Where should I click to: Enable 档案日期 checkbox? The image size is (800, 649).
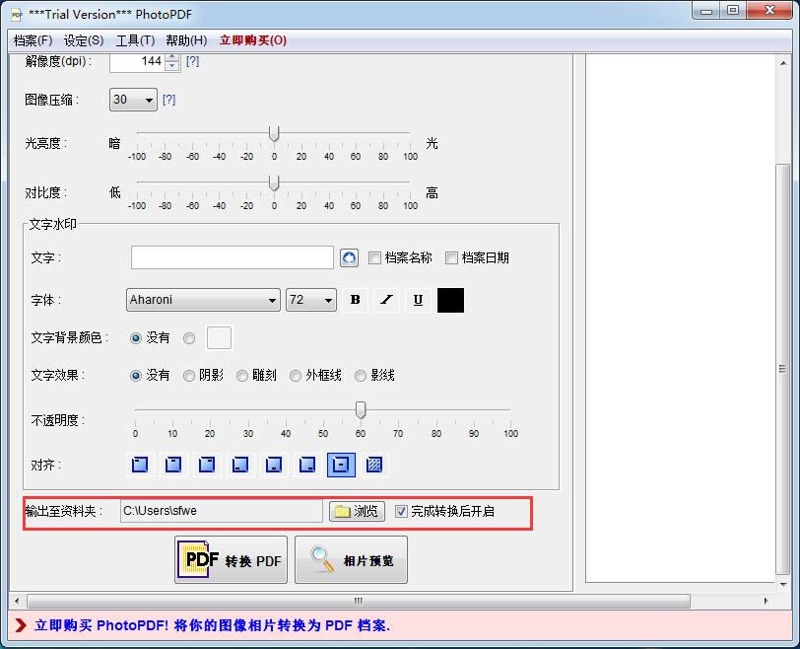tap(451, 257)
